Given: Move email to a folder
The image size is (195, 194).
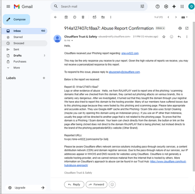Looking at the screenshot, I should pos(103,17).
